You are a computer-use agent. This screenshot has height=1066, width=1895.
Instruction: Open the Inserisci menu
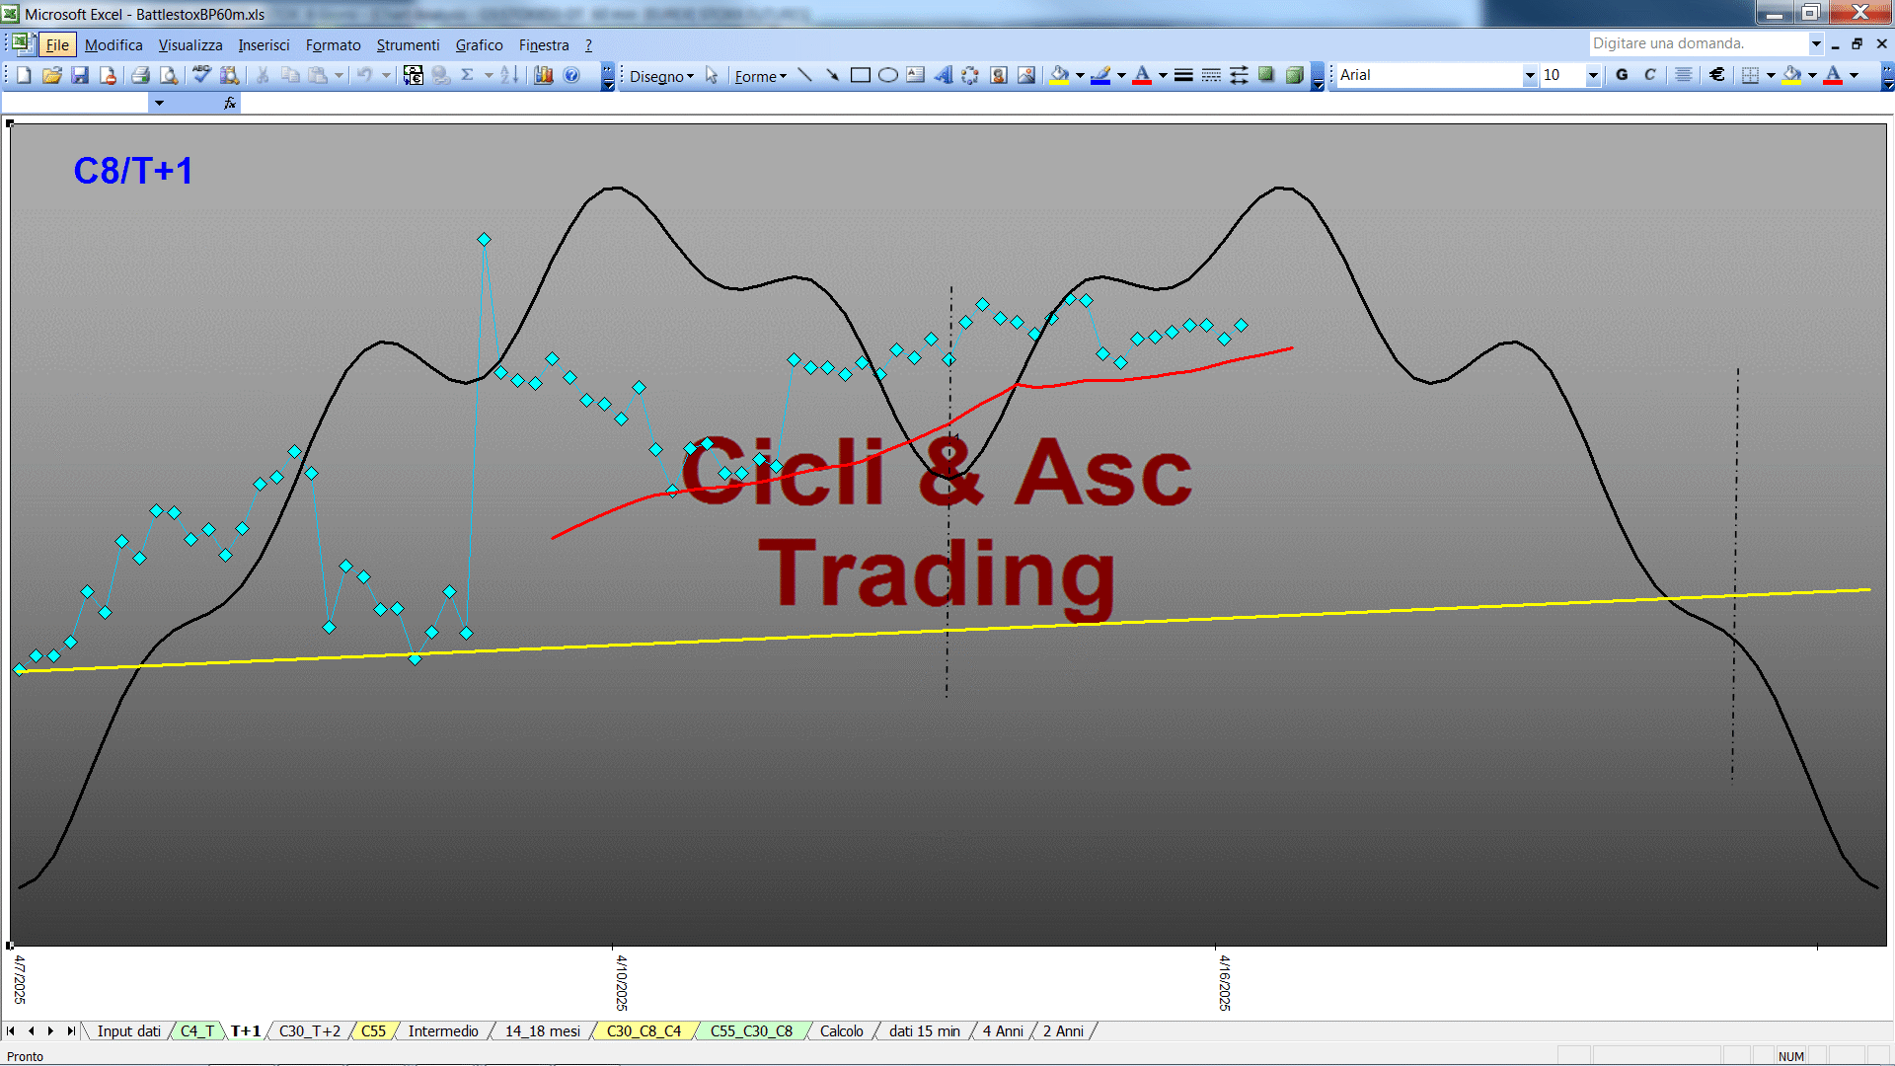tap(264, 44)
